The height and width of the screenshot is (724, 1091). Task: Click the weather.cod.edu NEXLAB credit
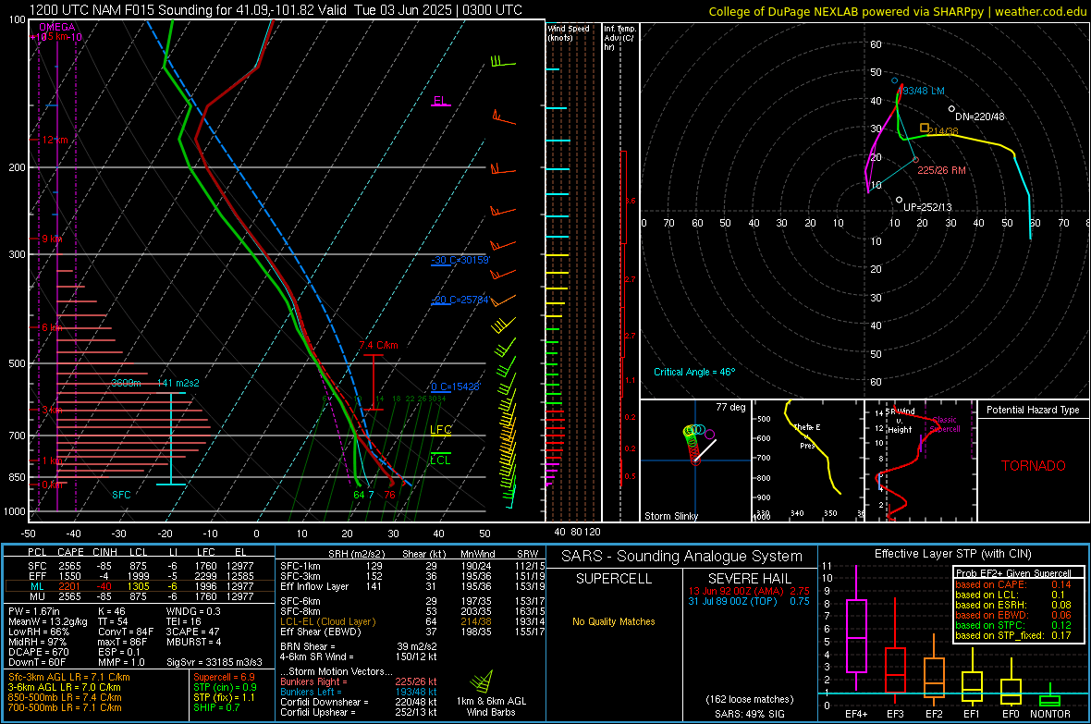(x=898, y=11)
